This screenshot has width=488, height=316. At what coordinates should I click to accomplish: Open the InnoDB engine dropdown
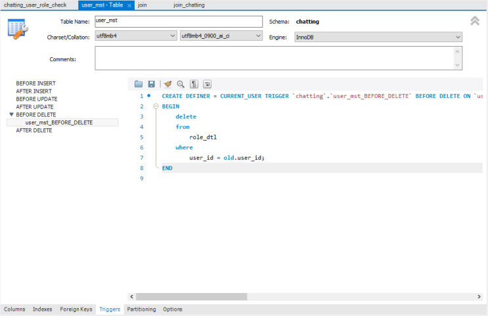coord(378,37)
